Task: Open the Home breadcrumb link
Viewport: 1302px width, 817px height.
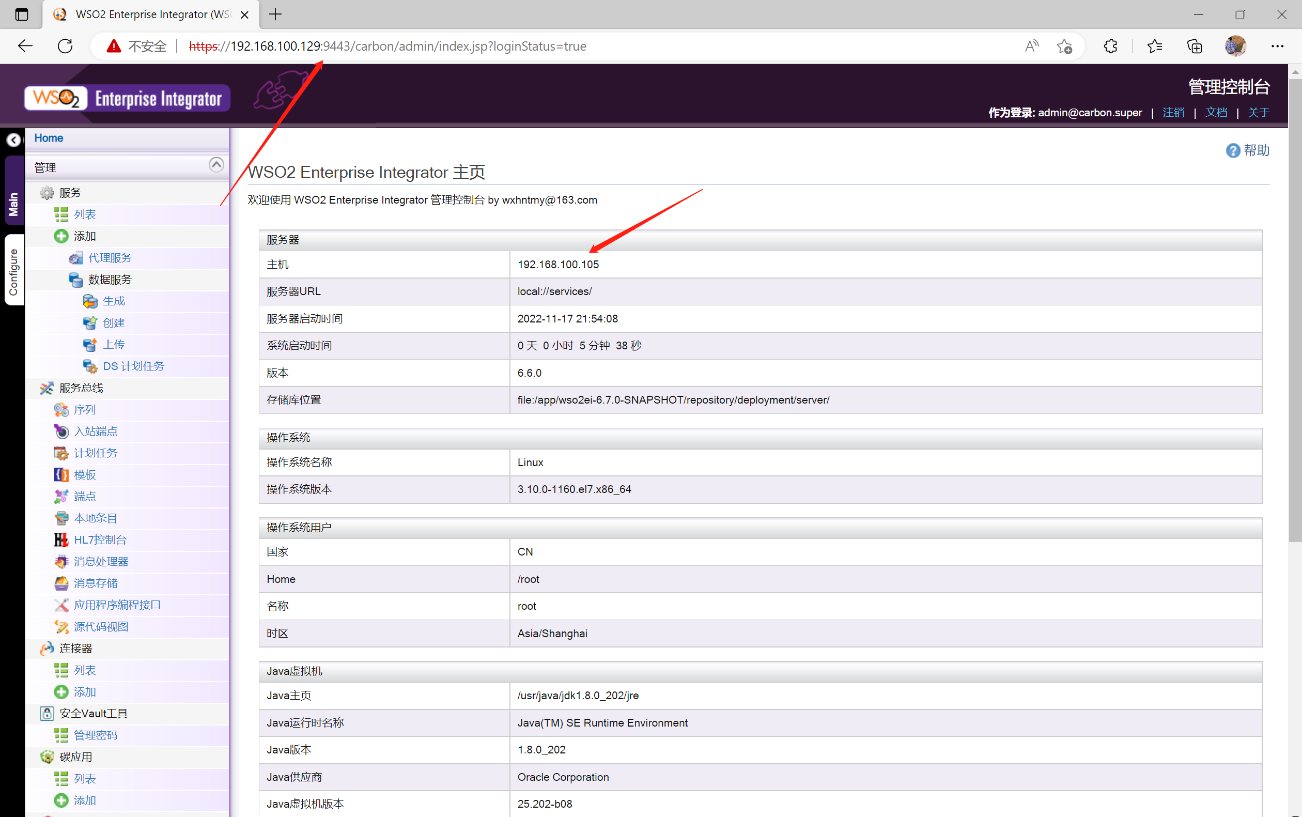Action: pos(49,138)
